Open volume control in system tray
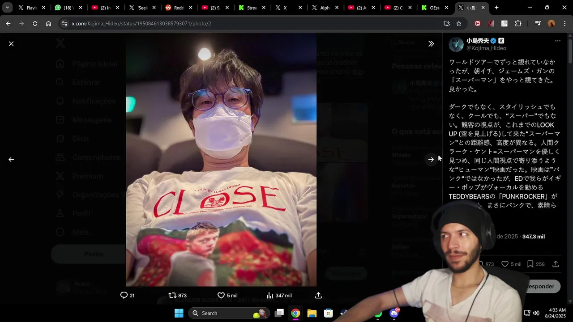The image size is (573, 322). [536, 313]
